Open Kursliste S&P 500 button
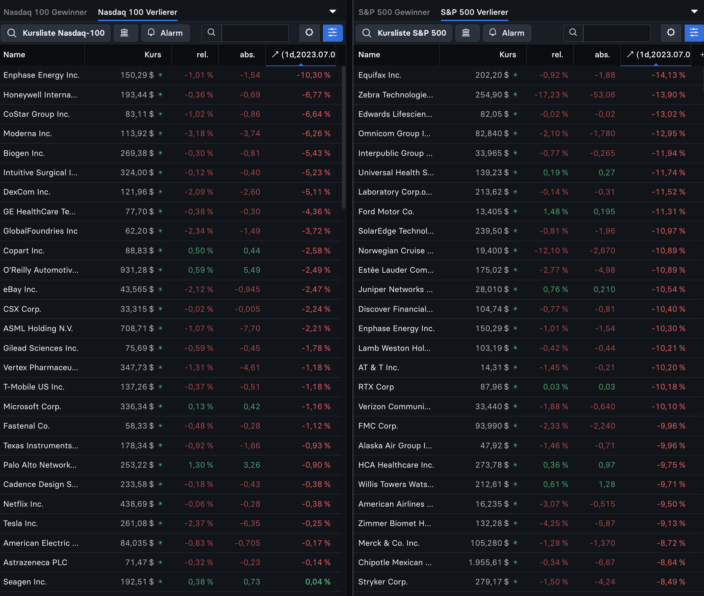Viewport: 704px width, 596px height. (404, 33)
